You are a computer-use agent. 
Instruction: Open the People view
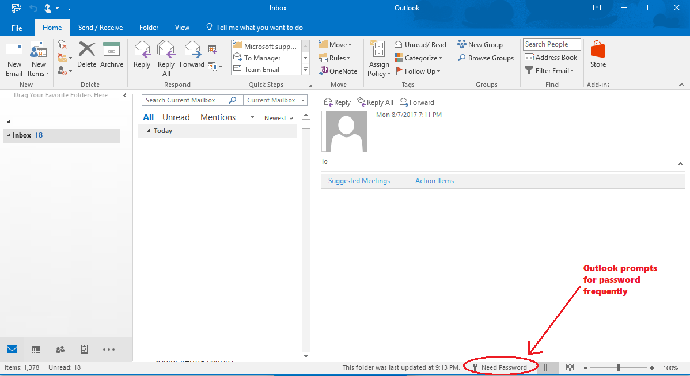point(60,350)
